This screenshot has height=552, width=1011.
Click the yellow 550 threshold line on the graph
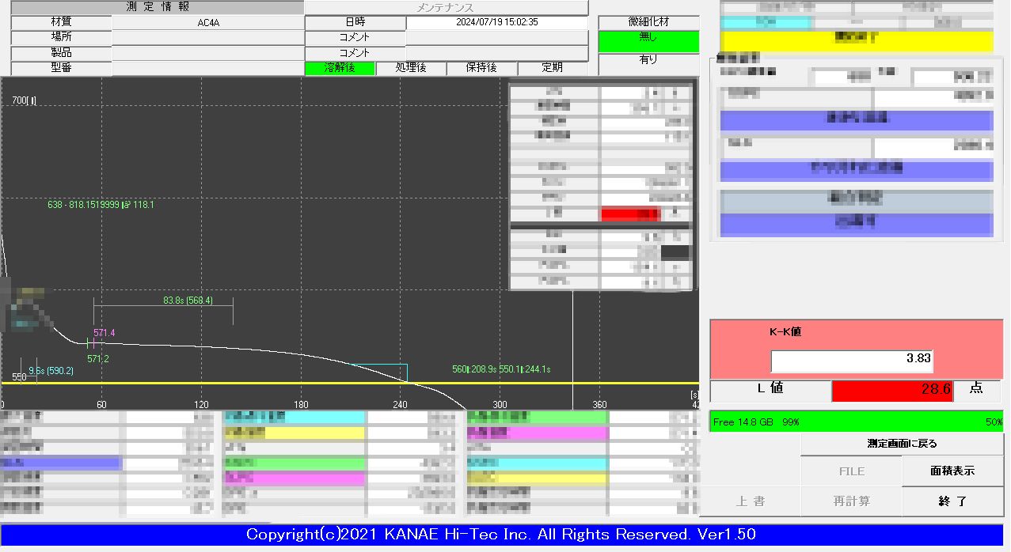[x=350, y=383]
